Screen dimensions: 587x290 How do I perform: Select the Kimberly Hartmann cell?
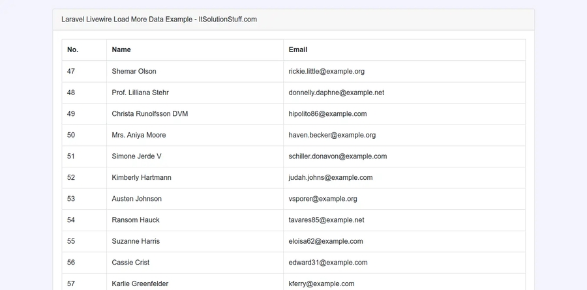tap(140, 177)
